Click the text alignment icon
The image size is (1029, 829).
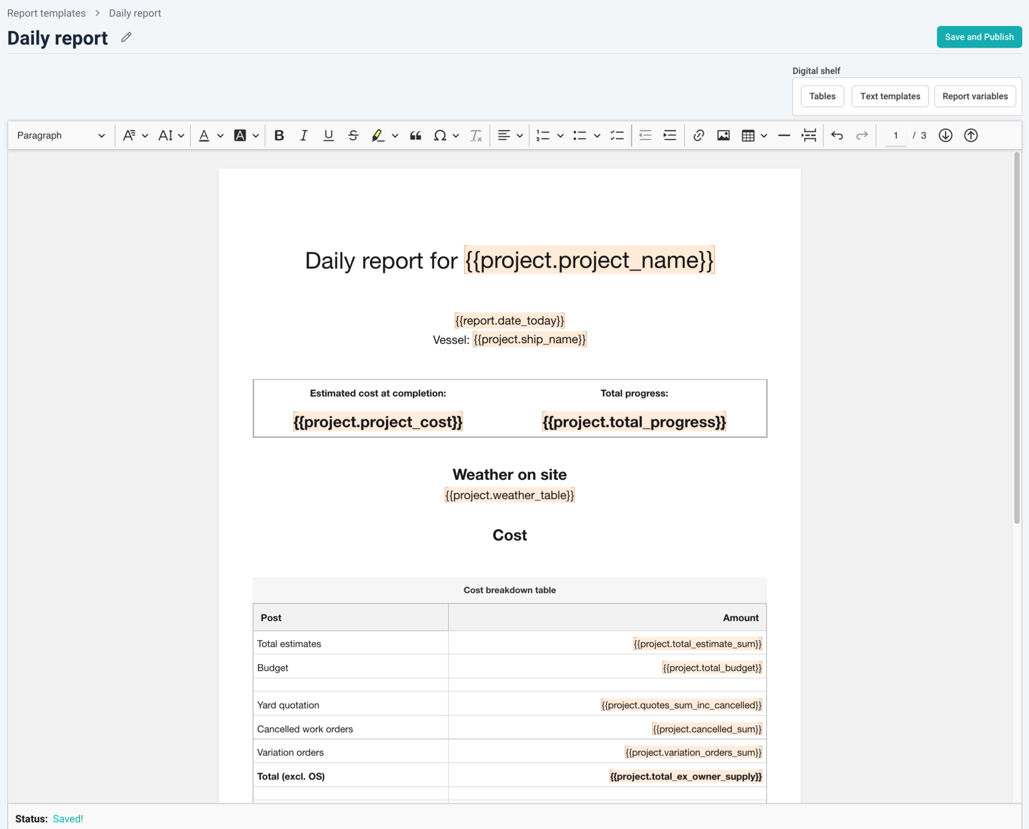pos(503,135)
